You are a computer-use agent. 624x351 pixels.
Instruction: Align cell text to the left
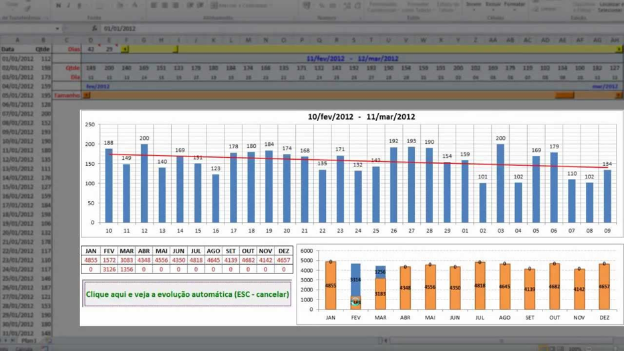pyautogui.click(x=154, y=6)
